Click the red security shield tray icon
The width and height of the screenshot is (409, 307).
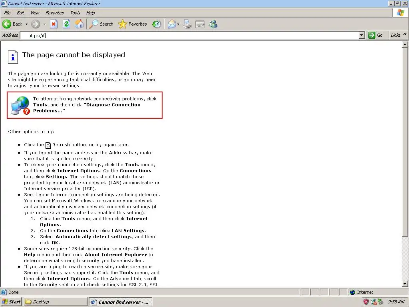pyautogui.click(x=366, y=302)
